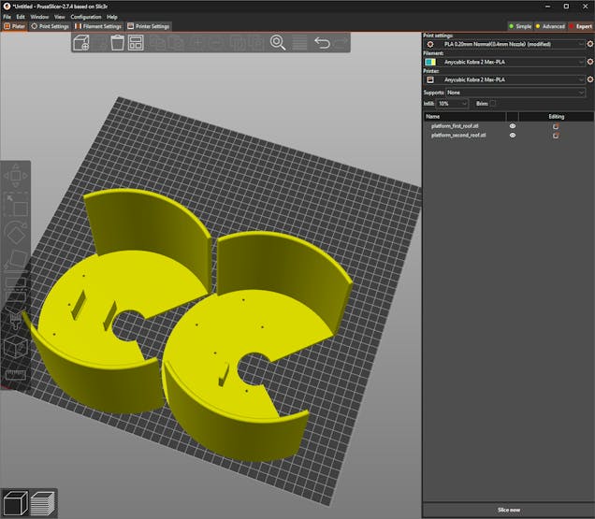
Task: Hide platform_first_roof.stl with eye icon
Action: click(513, 125)
